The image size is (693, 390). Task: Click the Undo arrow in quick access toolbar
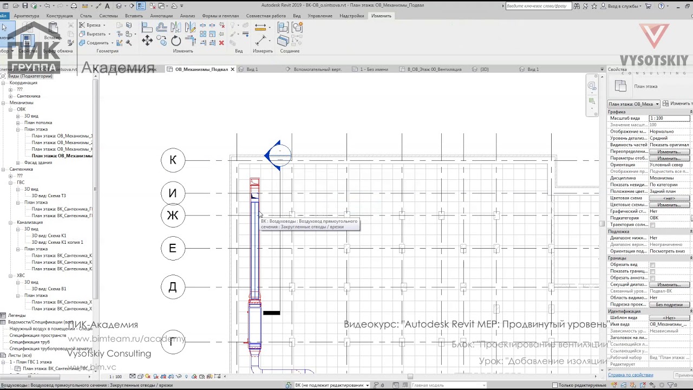coord(47,6)
